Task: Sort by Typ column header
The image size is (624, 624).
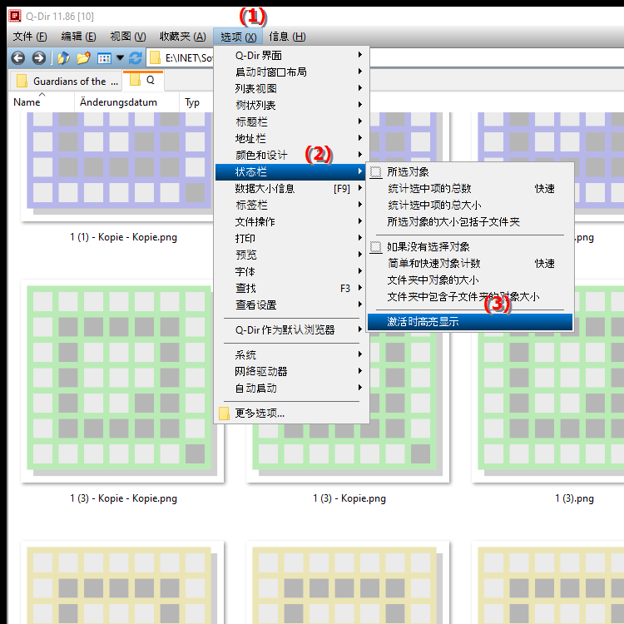Action: (x=196, y=102)
